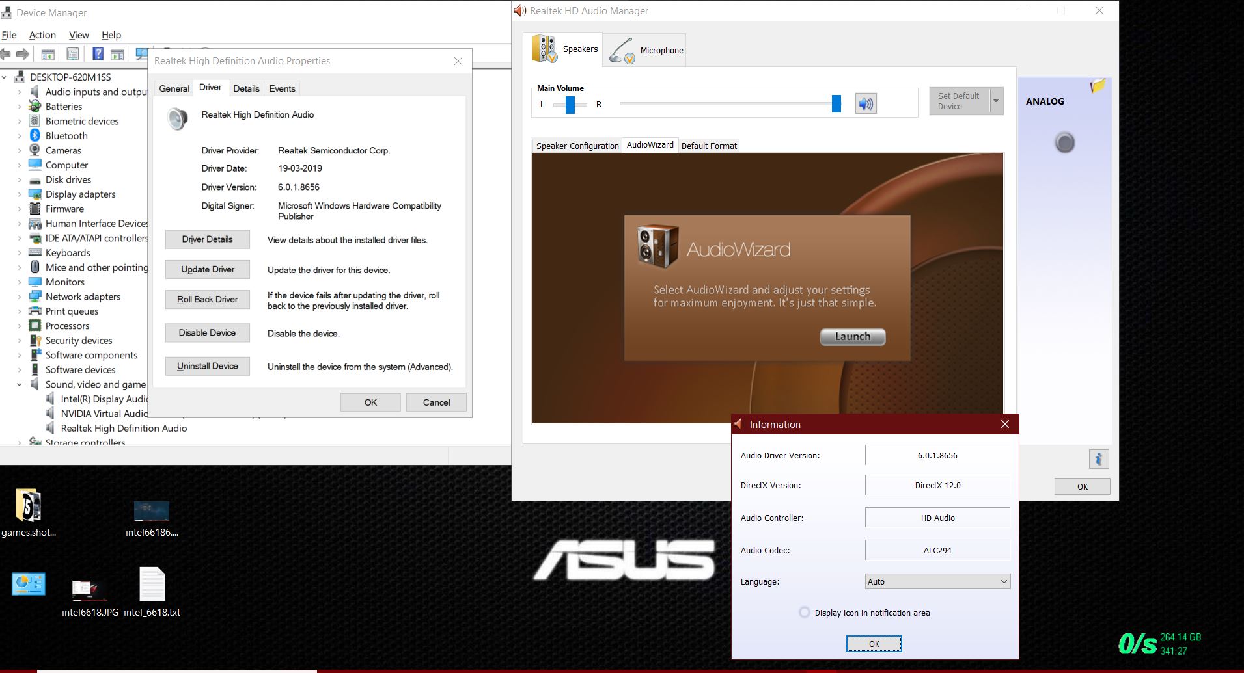This screenshot has width=1244, height=673.
Task: Click the Forward arrow in Device Manager toolbar
Action: [x=23, y=55]
